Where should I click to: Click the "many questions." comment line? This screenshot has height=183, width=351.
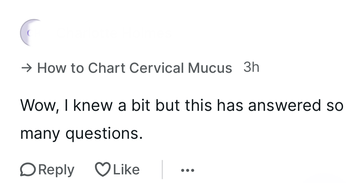click(x=82, y=134)
